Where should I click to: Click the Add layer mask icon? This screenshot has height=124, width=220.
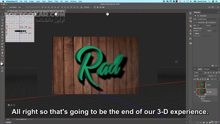tap(204, 122)
